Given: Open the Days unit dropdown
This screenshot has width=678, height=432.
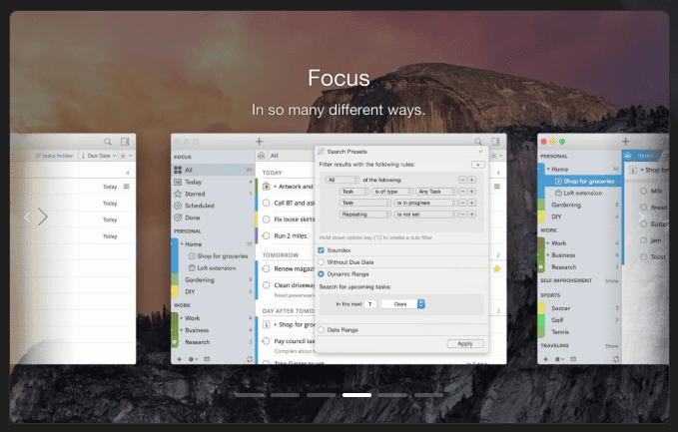Looking at the screenshot, I should (x=402, y=304).
